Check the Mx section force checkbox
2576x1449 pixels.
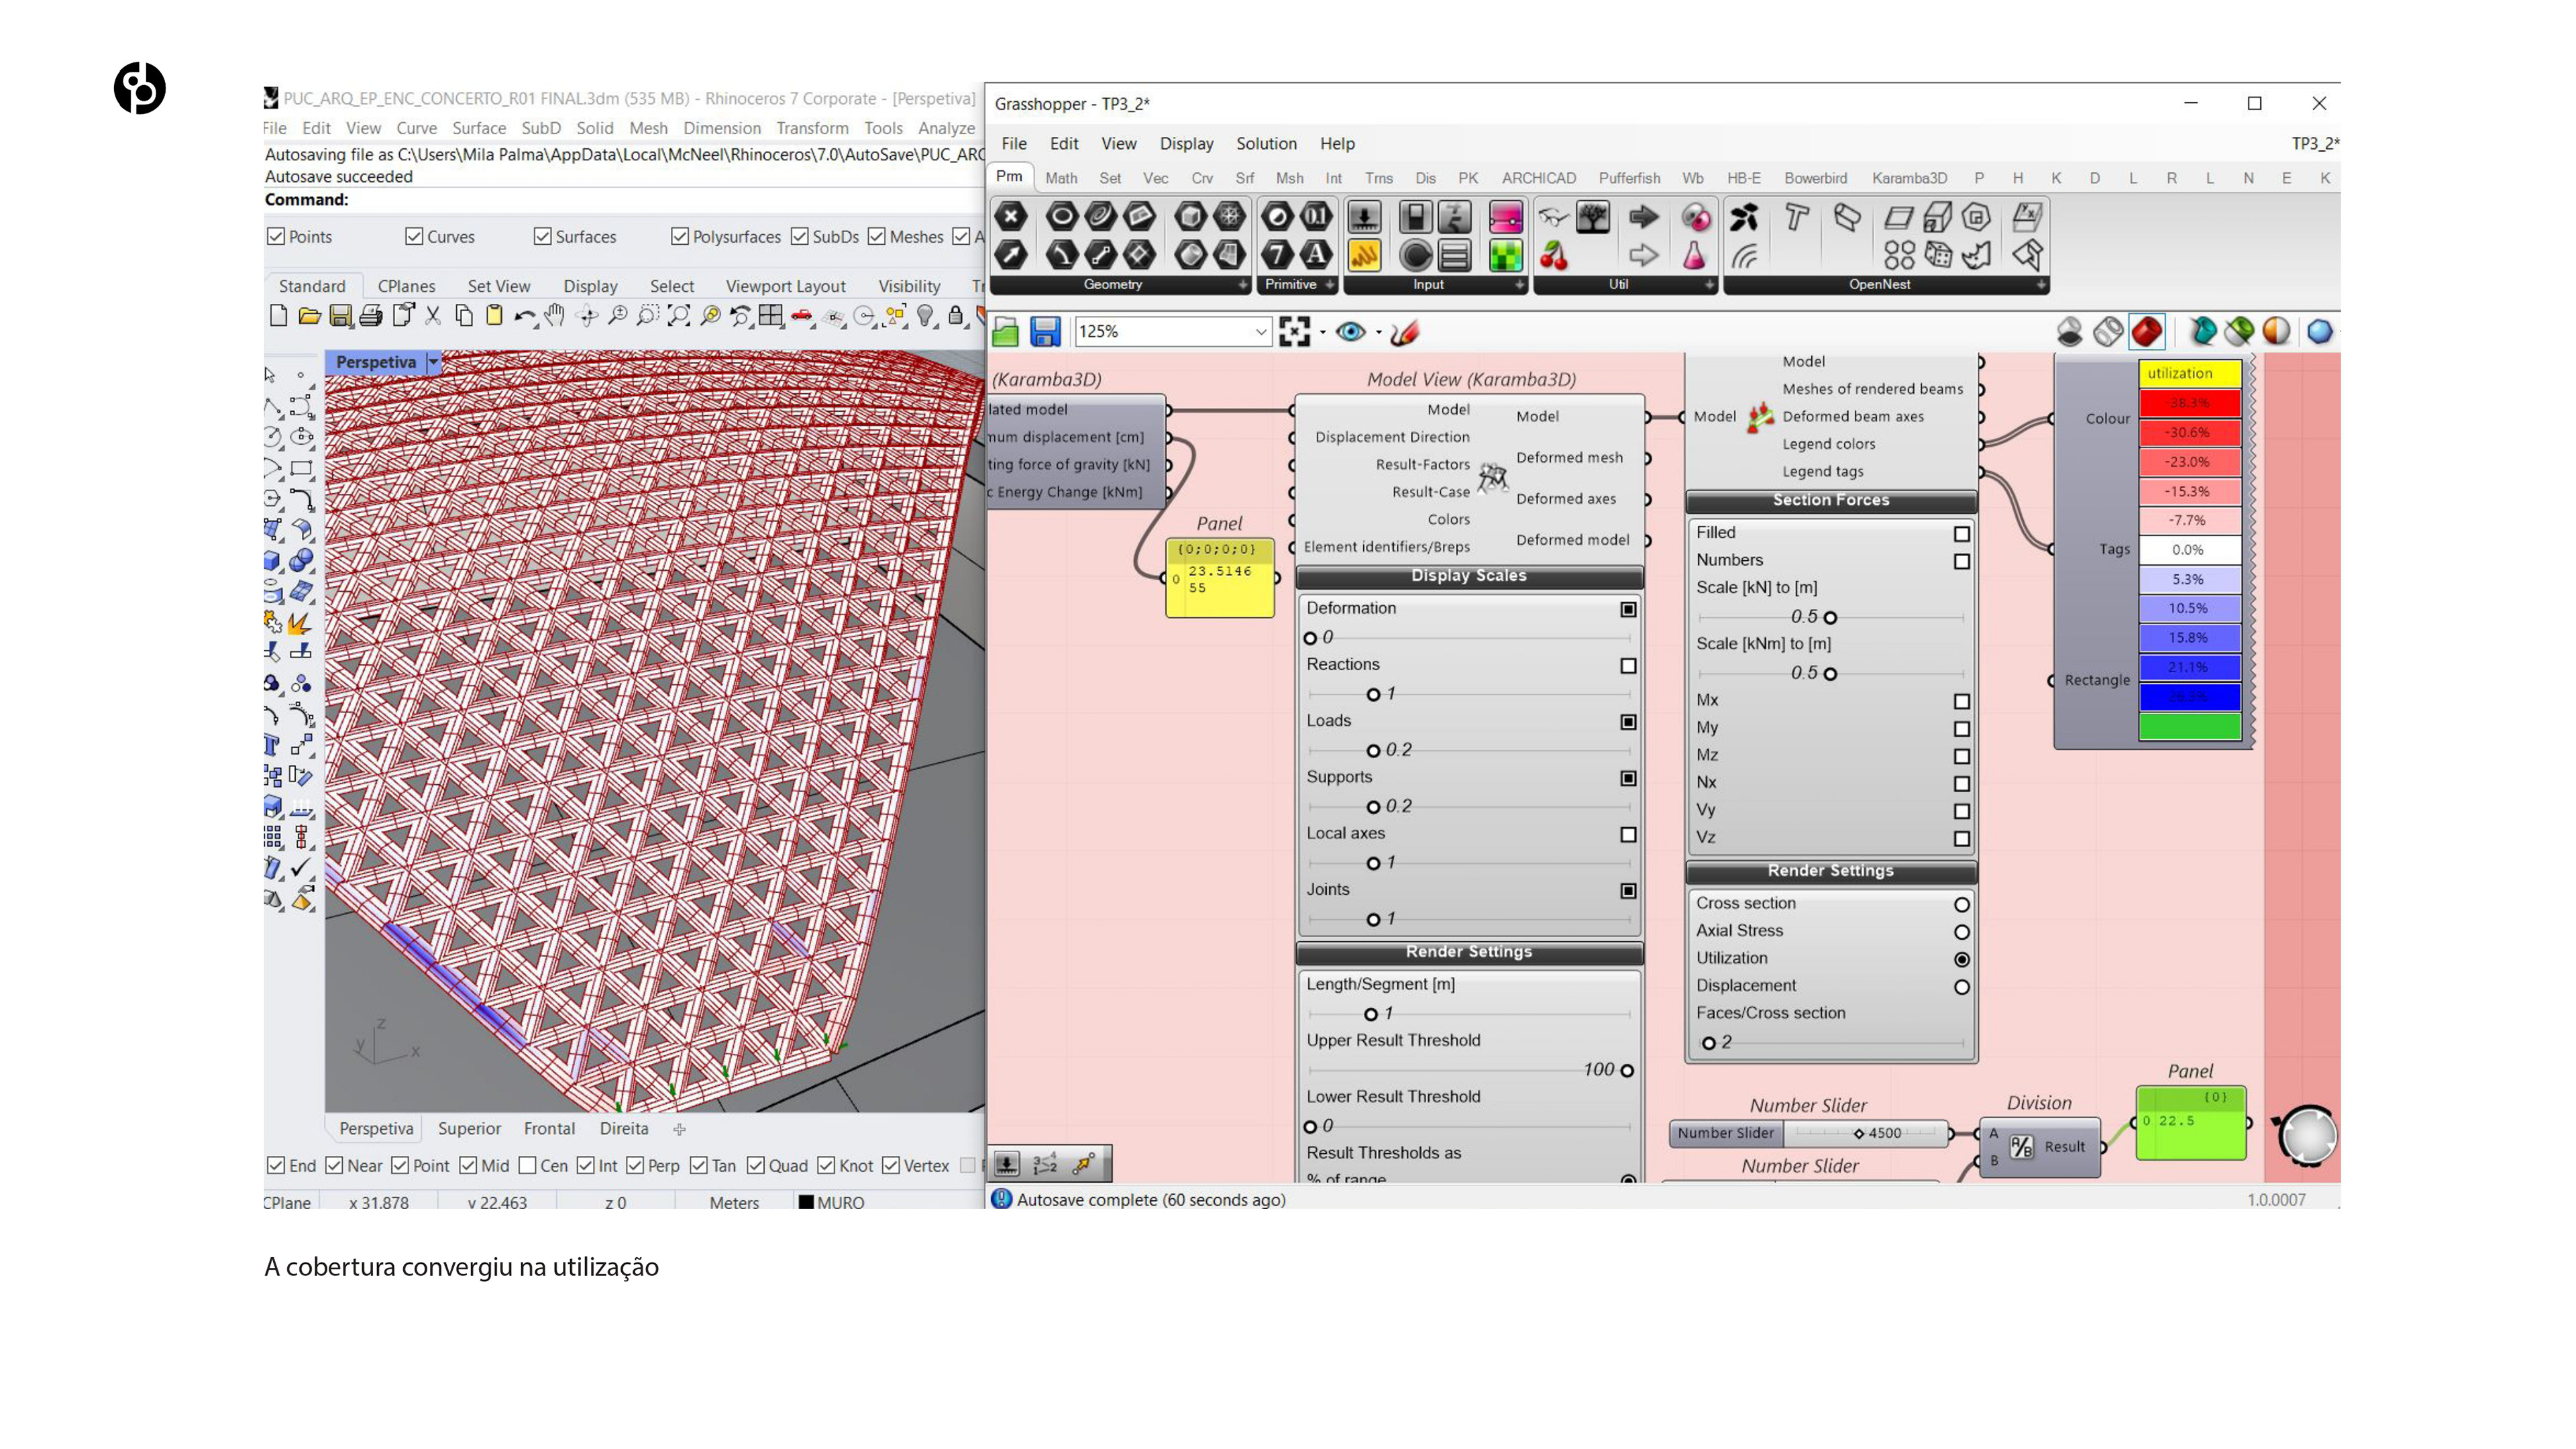[x=1962, y=701]
